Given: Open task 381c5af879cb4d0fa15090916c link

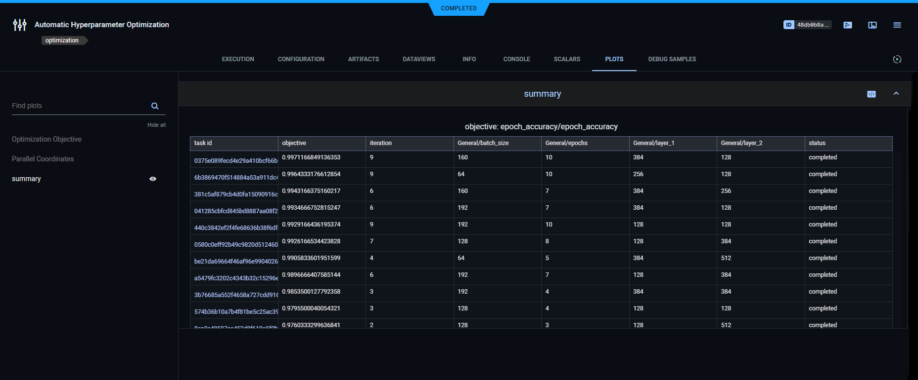Looking at the screenshot, I should coord(235,194).
